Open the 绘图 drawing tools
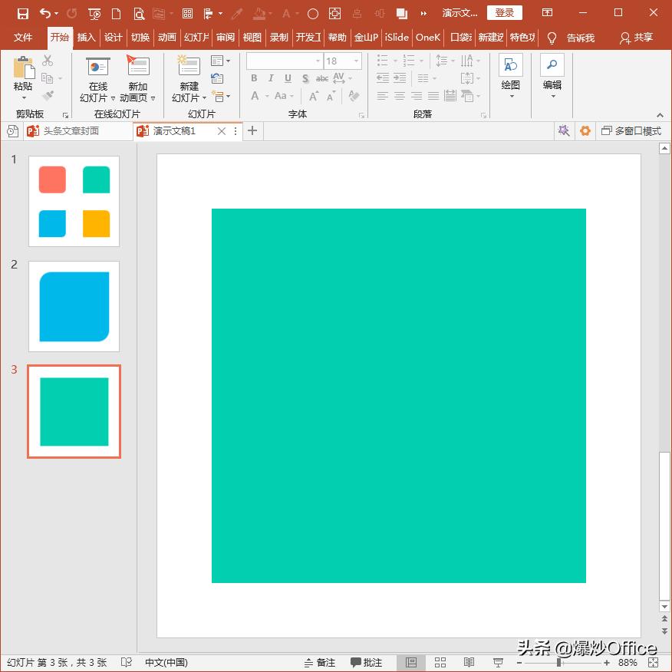Image resolution: width=672 pixels, height=672 pixels. coord(510,67)
